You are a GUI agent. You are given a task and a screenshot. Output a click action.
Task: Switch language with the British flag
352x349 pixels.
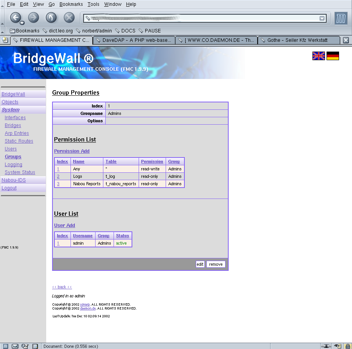pyautogui.click(x=319, y=56)
